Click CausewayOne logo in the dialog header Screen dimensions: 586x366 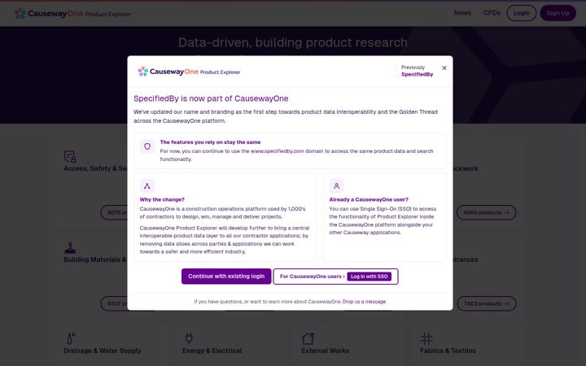click(x=189, y=72)
